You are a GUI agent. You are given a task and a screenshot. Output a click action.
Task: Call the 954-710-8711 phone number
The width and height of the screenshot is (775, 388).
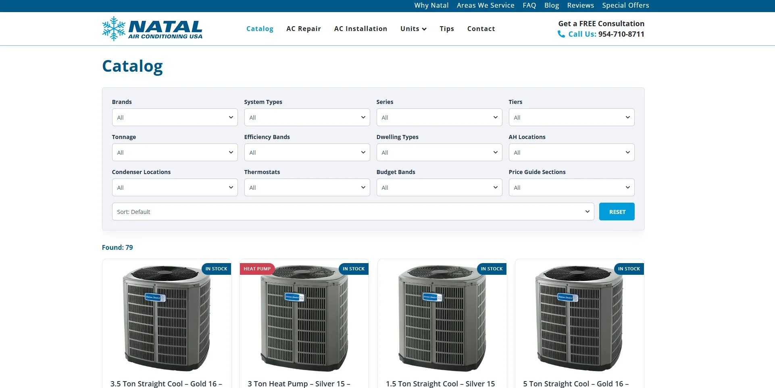[621, 34]
